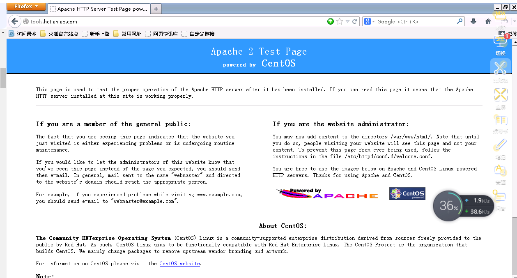Bookmark page with the star icon
Screen dimensions: 517x278
point(340,21)
